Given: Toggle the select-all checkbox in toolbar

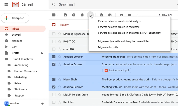Looking at the screenshot, I should click(54, 15).
